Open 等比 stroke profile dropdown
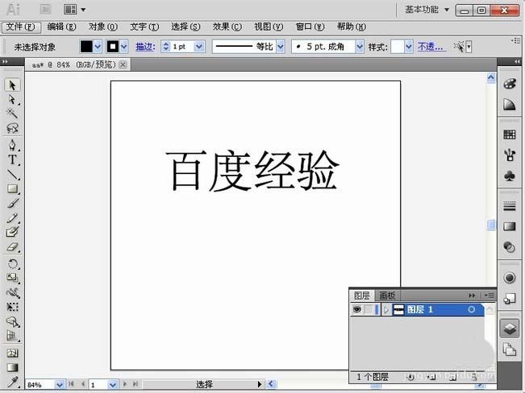The width and height of the screenshot is (525, 393). pyautogui.click(x=281, y=47)
